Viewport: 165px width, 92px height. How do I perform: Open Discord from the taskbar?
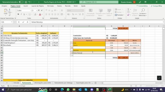pyautogui.click(x=92, y=90)
